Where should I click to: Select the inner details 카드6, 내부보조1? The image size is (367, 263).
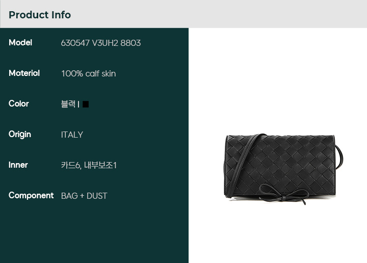tap(89, 165)
